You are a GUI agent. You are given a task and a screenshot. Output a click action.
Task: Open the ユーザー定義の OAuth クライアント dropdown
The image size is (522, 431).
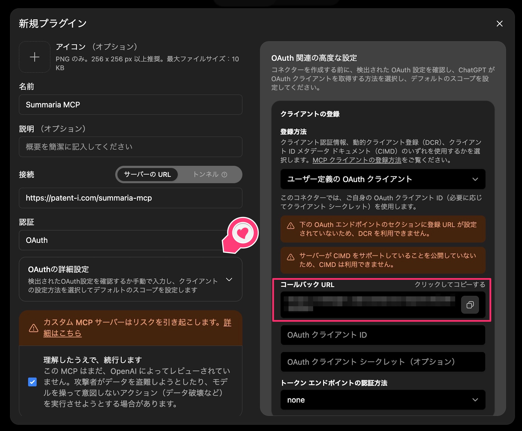coord(383,179)
